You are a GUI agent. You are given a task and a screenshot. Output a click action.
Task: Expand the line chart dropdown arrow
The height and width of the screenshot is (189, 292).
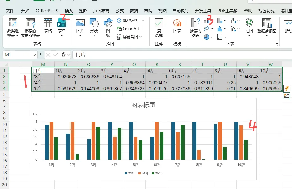212,29
